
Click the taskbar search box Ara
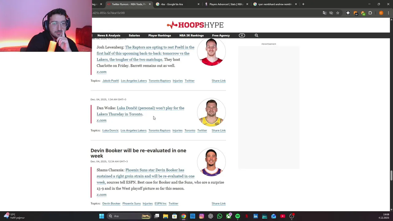[129, 216]
